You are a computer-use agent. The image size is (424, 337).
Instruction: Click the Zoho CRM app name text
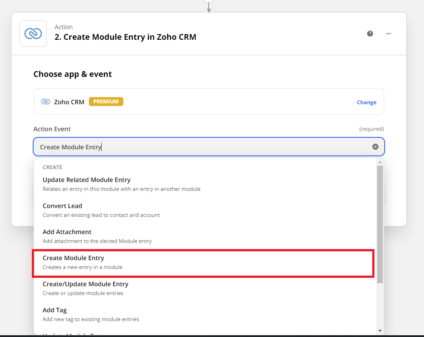click(69, 102)
